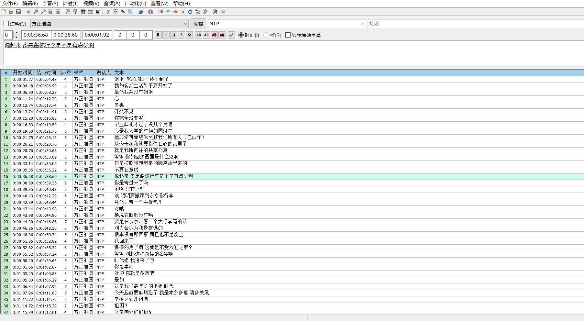Open the 自动化(U) menu

pos(136,3)
